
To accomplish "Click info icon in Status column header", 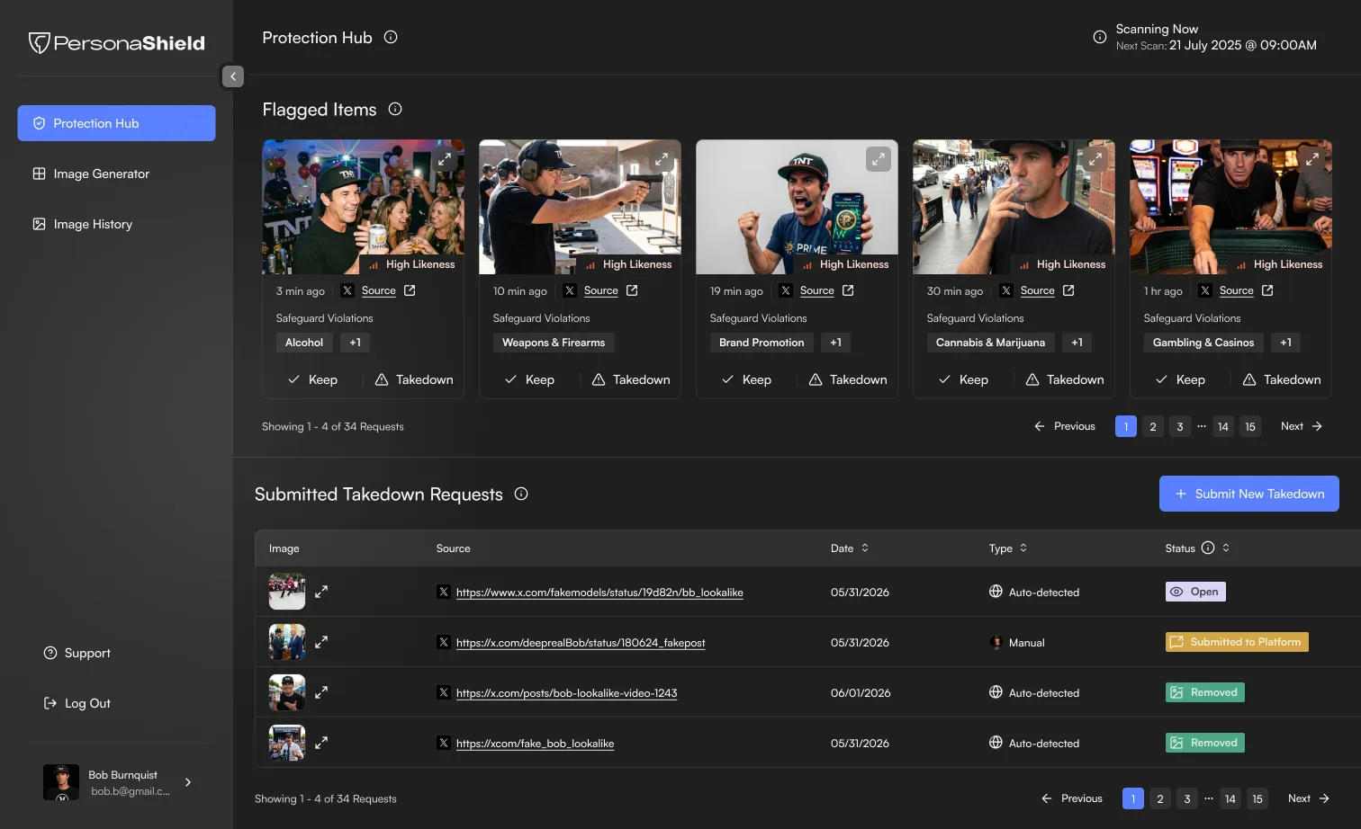I will (1208, 548).
